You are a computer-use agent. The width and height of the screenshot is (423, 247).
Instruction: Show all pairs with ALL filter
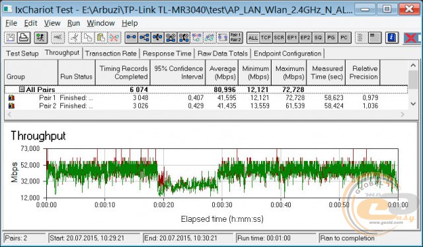pos(253,38)
